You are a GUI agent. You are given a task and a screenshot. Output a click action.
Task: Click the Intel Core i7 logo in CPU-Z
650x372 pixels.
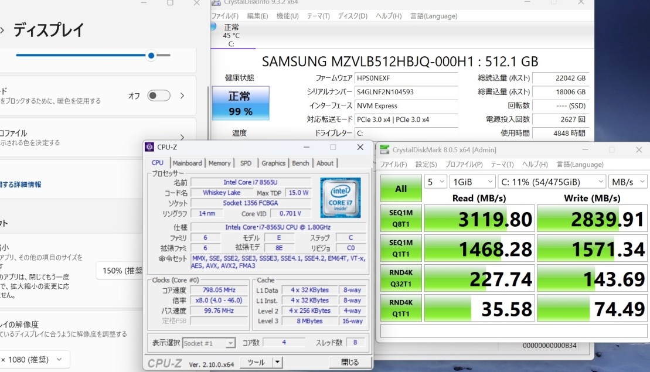point(341,197)
